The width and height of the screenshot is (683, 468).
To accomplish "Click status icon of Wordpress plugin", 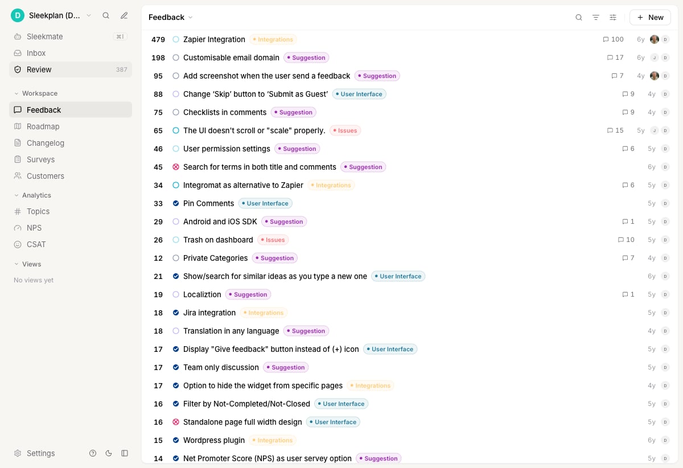I will 176,440.
